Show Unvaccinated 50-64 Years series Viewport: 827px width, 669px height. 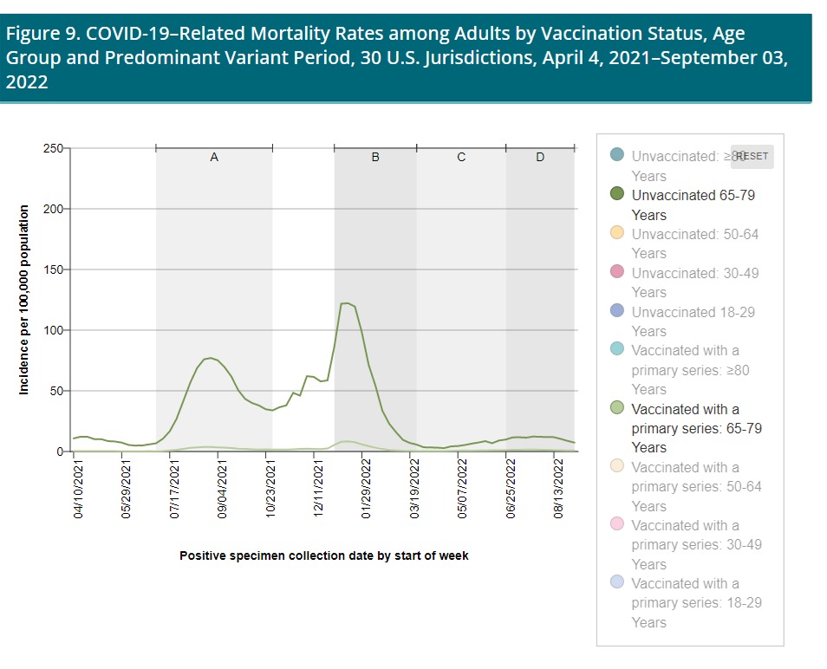(x=616, y=233)
